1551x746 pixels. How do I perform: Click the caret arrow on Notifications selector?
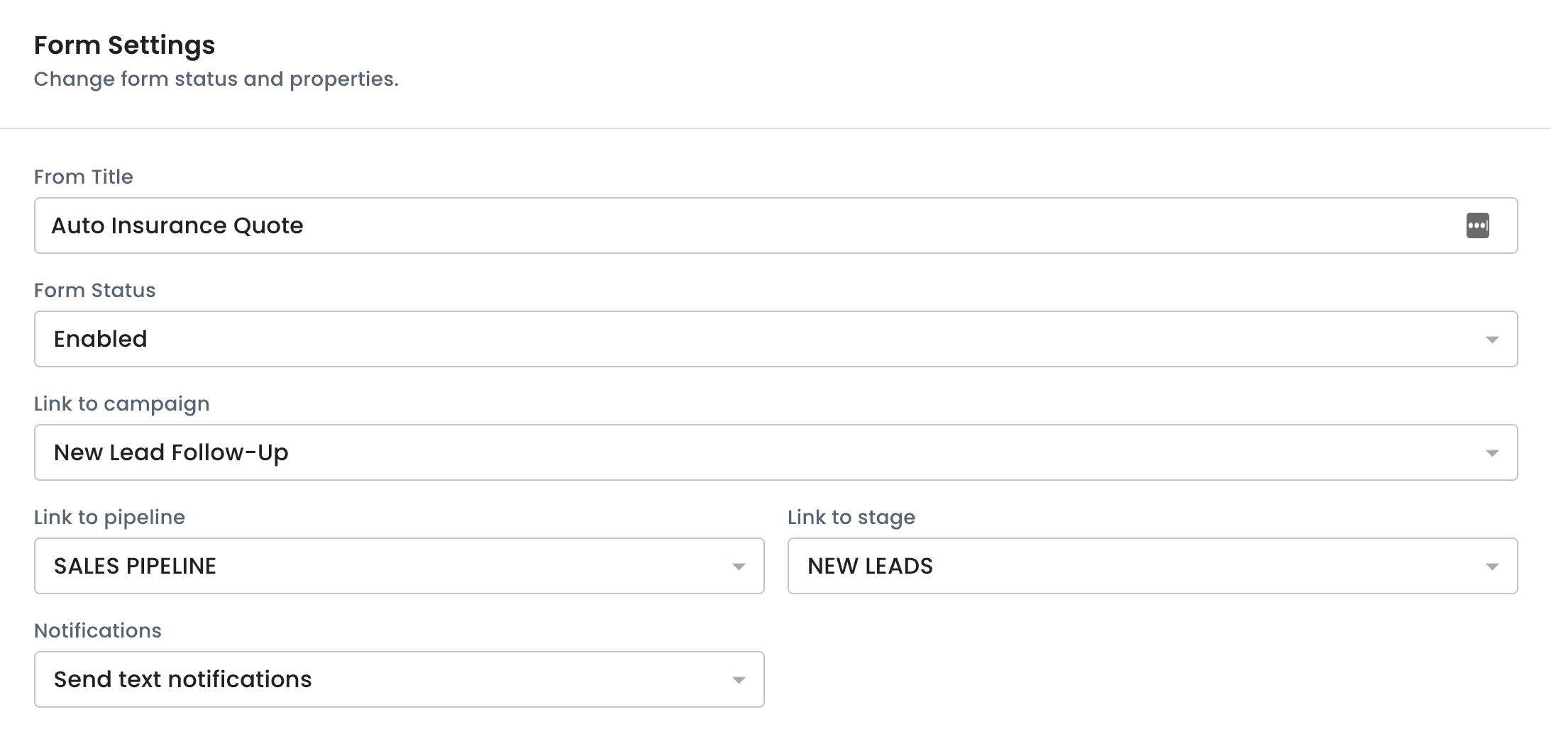coord(739,680)
